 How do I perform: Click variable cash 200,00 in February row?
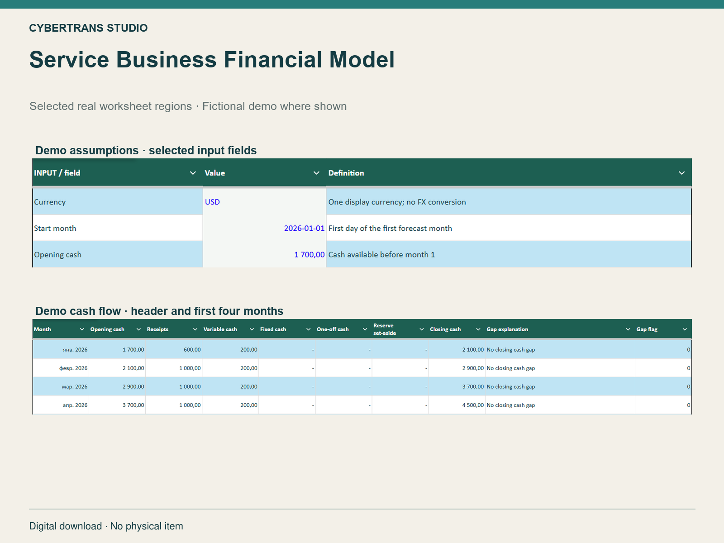tap(230, 368)
